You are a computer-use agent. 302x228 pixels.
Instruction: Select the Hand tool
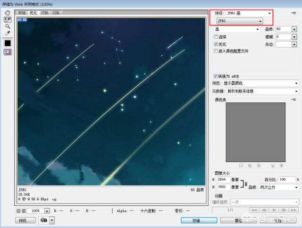8,13
